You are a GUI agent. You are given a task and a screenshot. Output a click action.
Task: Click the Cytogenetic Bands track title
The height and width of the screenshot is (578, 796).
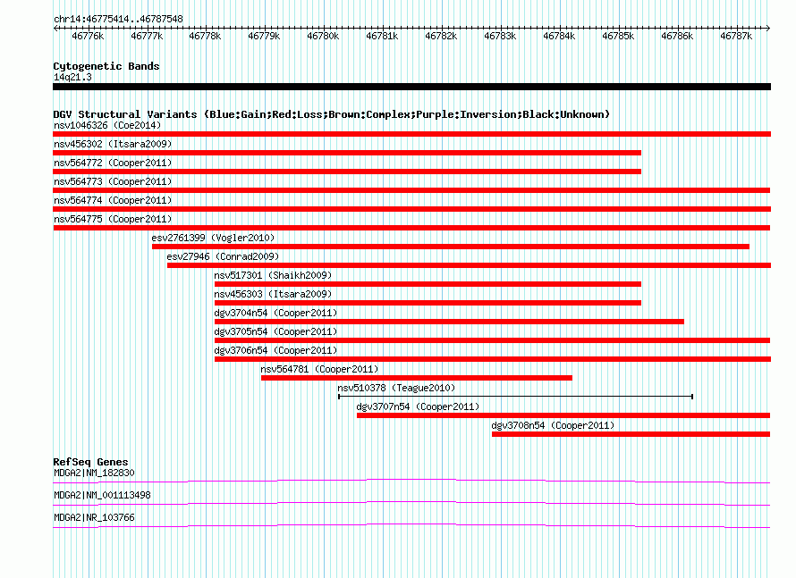(106, 66)
